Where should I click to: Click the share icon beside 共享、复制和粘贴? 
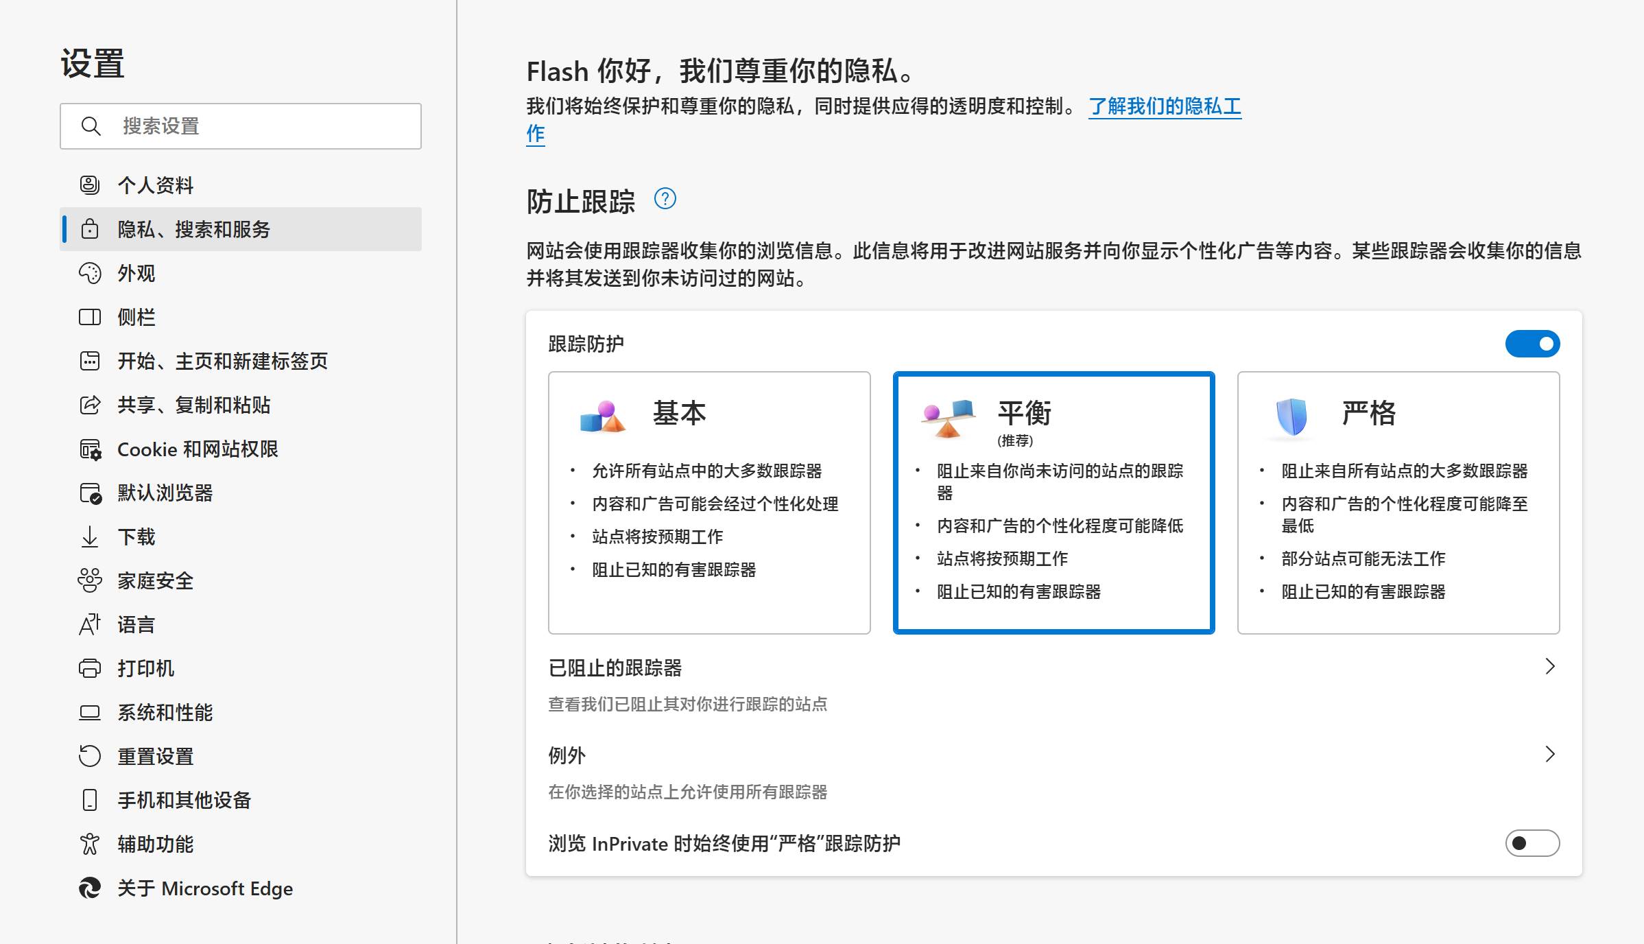tap(90, 404)
